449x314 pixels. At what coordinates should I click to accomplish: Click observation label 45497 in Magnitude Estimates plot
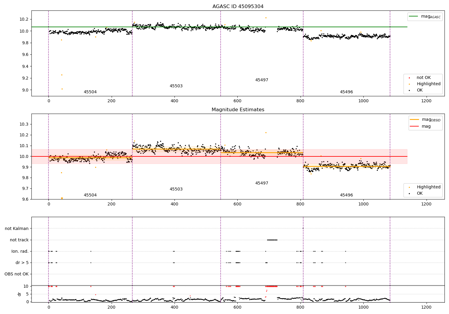click(262, 183)
